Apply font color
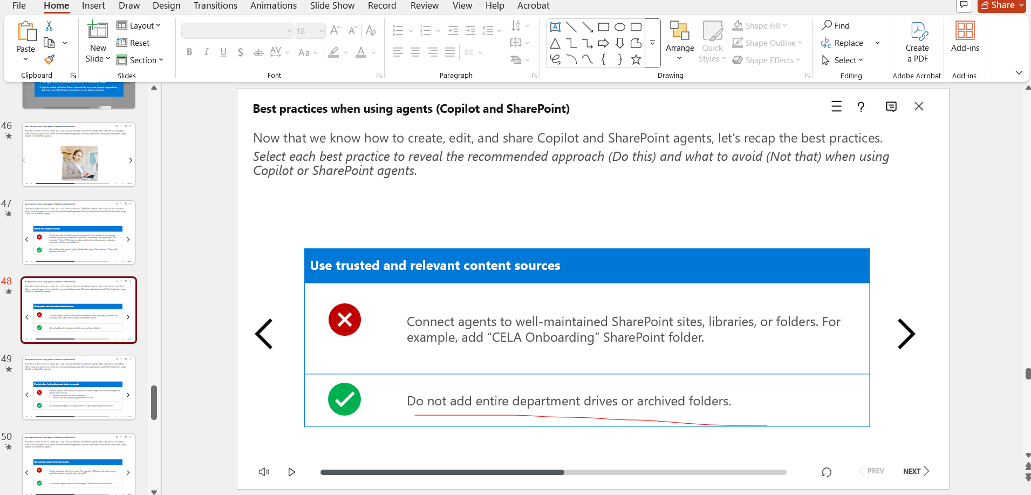1031x495 pixels. coord(361,52)
